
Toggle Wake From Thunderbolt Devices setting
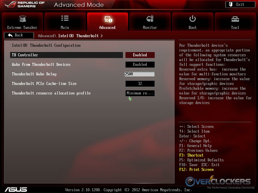click(140, 65)
